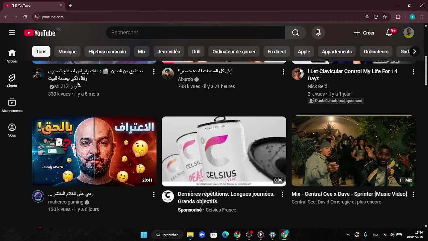The image size is (428, 241).
Task: Open the hamburger guide menu
Action: click(x=12, y=32)
